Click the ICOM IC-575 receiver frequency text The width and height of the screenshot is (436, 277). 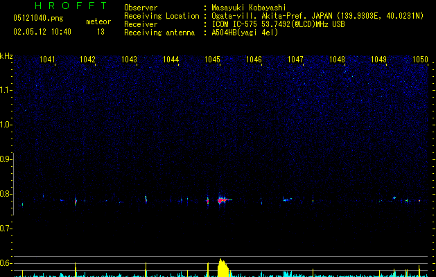278,24
